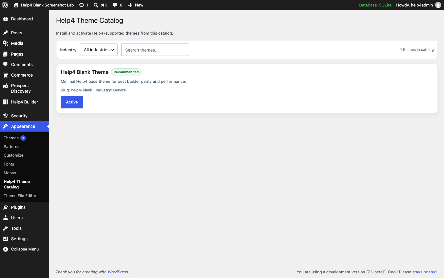Click the Slug: help4-blank text
Viewport: 444px width, 278px height.
[x=76, y=90]
